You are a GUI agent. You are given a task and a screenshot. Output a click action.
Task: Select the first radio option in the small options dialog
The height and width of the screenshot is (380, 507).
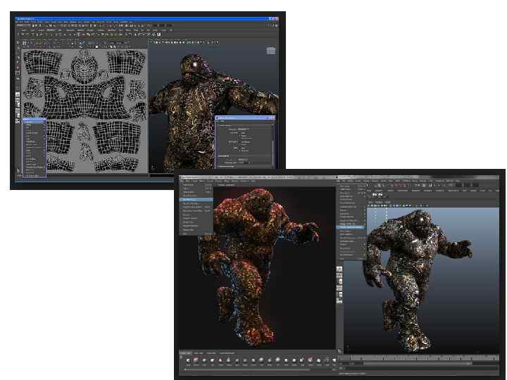pos(241,135)
